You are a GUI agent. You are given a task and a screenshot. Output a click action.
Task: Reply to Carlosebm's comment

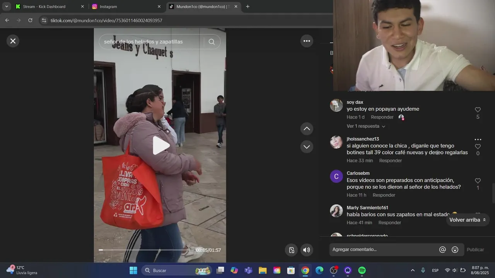(x=384, y=195)
